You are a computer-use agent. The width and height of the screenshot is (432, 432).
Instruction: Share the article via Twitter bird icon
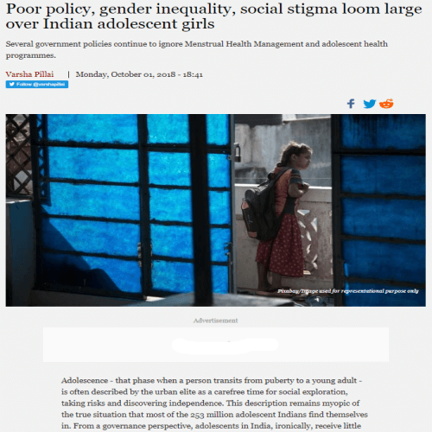[369, 104]
